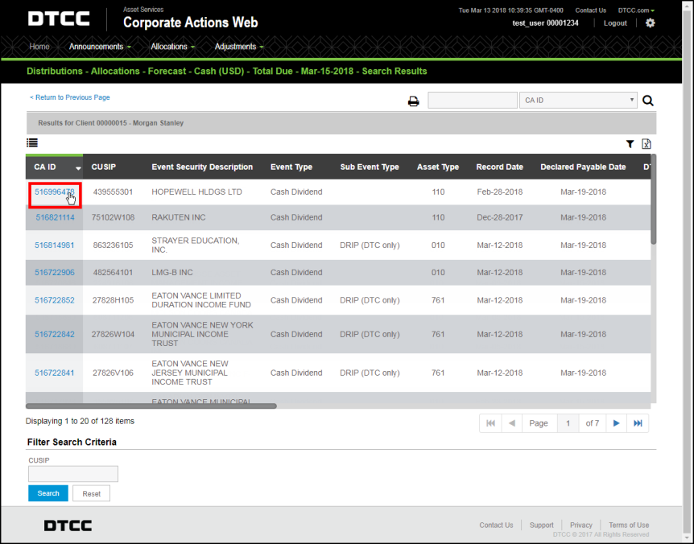The width and height of the screenshot is (694, 544).
Task: Open CA ID 516722841 link
Action: pyautogui.click(x=55, y=373)
